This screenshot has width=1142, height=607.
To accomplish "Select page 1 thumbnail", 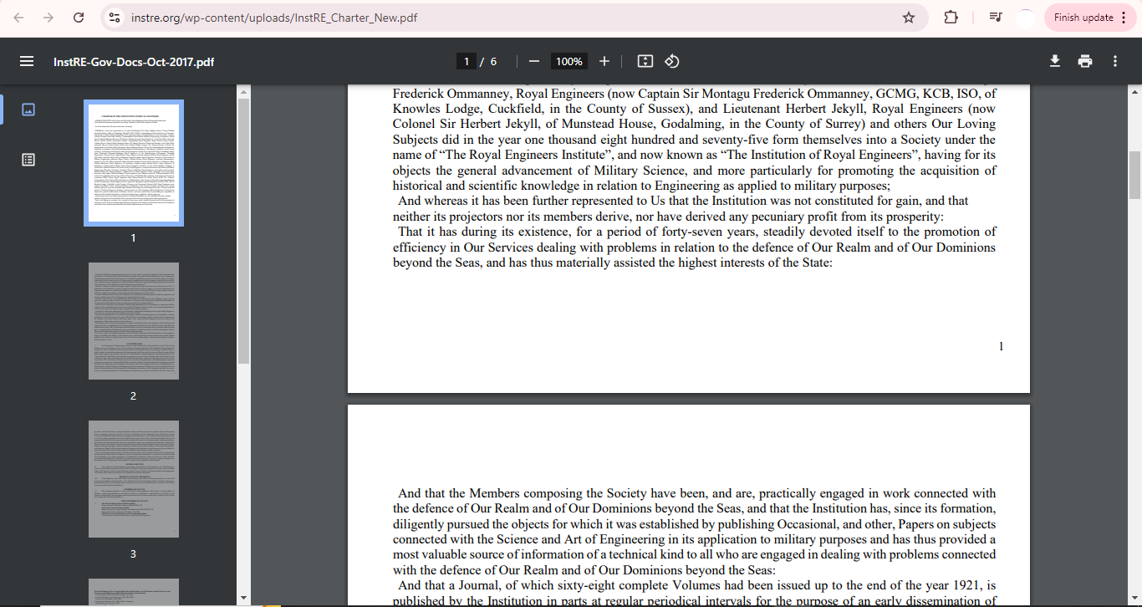I will coord(134,163).
